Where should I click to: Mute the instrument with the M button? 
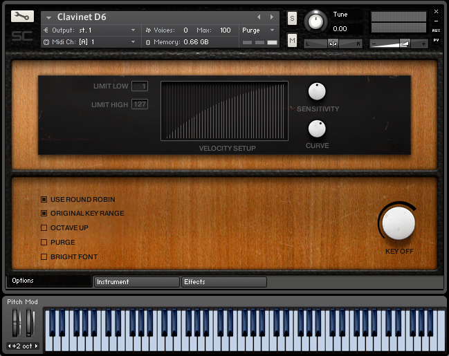292,40
